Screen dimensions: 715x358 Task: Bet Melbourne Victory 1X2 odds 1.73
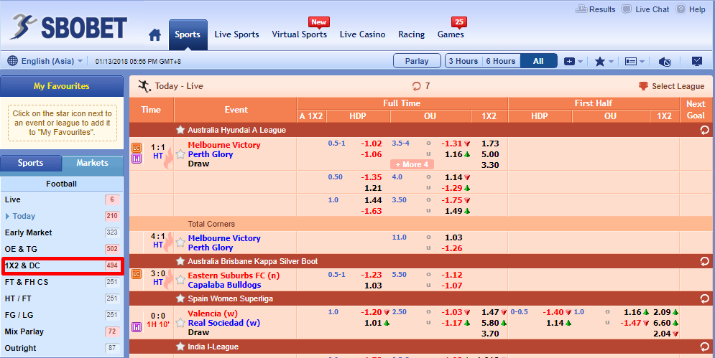pos(490,144)
